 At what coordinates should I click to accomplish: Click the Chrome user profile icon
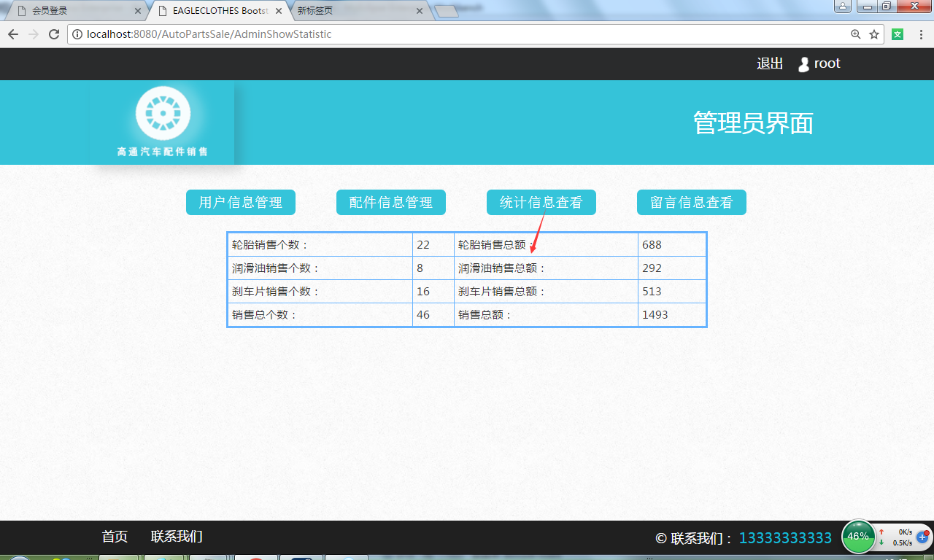click(x=843, y=7)
